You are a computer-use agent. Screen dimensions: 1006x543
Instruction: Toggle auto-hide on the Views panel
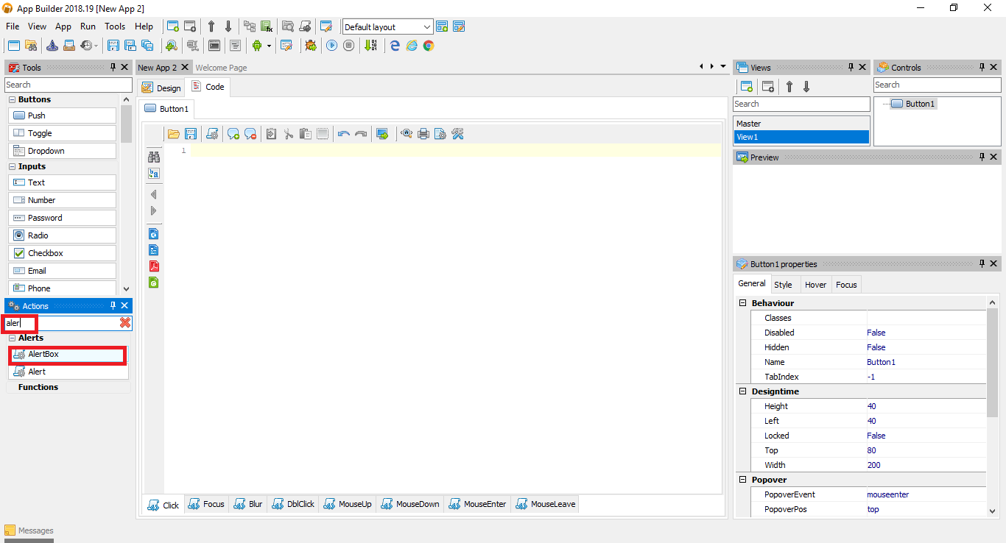click(851, 67)
